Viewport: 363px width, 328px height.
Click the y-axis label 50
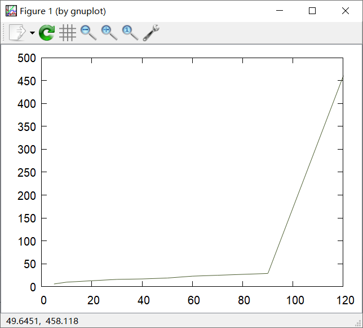[30, 264]
